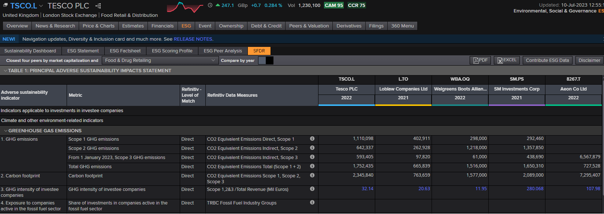
Task: Collapse the Greenhouse Gas Emissions section
Action: pos(6,131)
